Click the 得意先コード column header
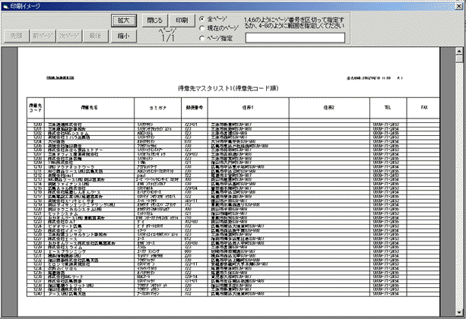Screen dimensions: 466x319 pos(36,108)
